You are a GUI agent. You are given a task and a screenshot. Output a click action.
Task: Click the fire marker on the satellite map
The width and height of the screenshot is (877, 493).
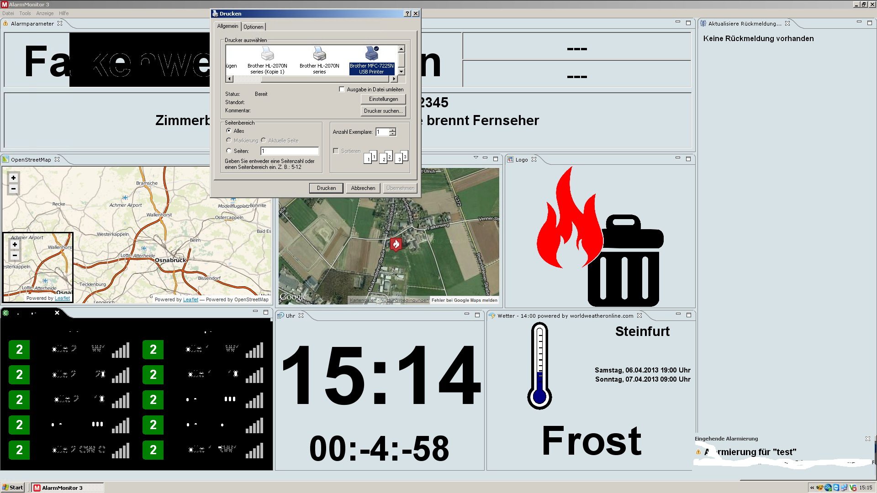396,244
